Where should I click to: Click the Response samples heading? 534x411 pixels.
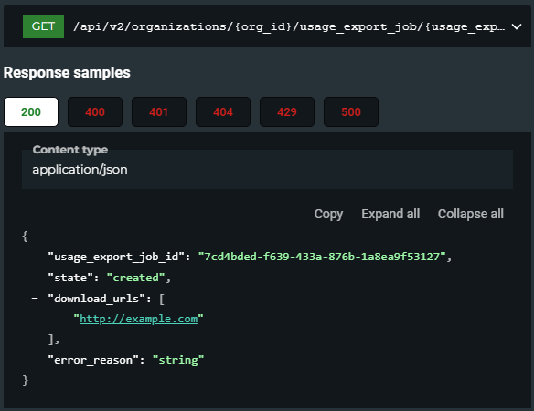point(67,72)
